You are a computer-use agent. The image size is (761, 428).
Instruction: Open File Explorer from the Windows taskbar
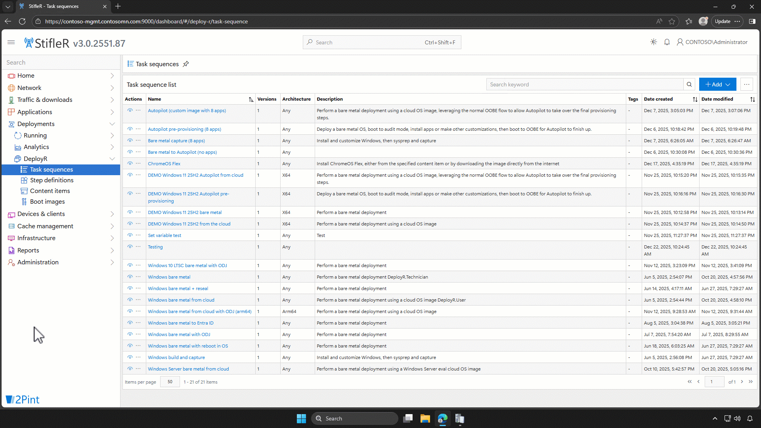pyautogui.click(x=425, y=418)
